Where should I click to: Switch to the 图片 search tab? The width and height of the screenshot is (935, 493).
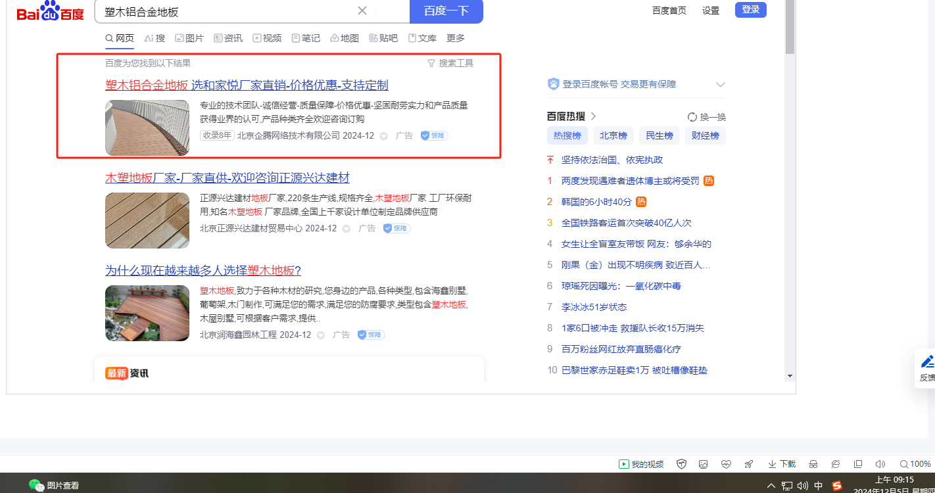point(189,38)
